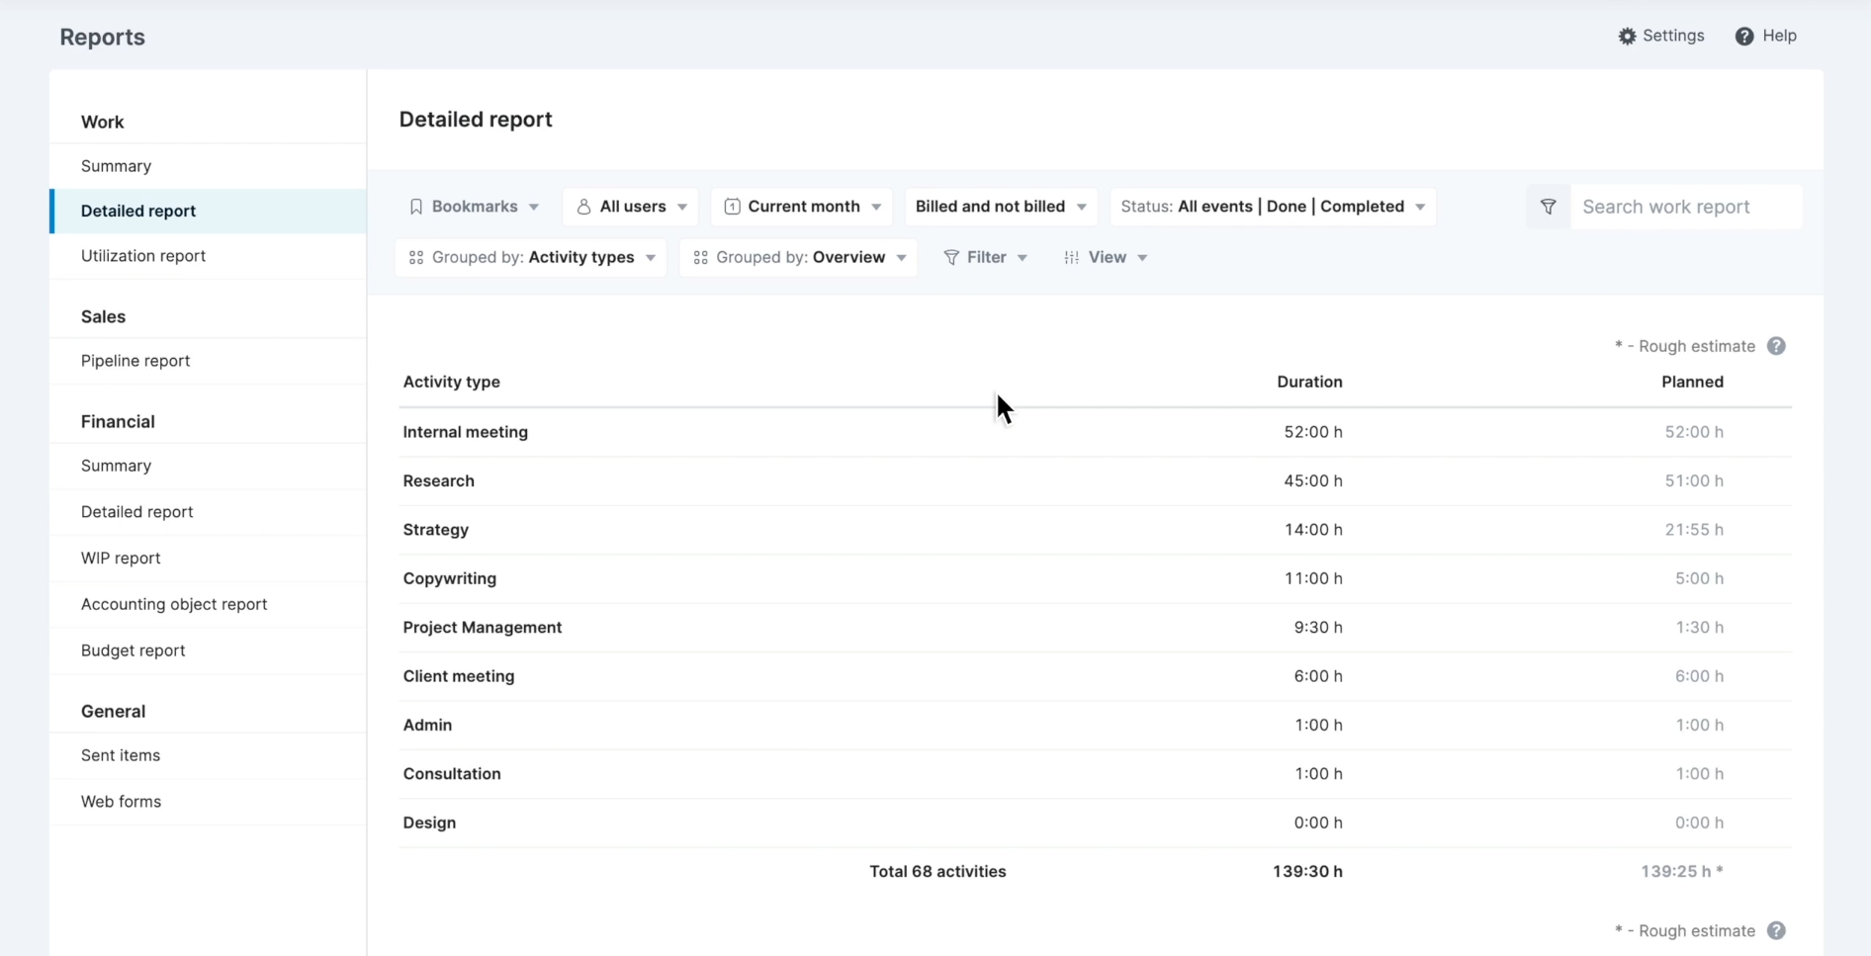
Task: Click the calendar icon in Current month
Action: pyautogui.click(x=732, y=207)
